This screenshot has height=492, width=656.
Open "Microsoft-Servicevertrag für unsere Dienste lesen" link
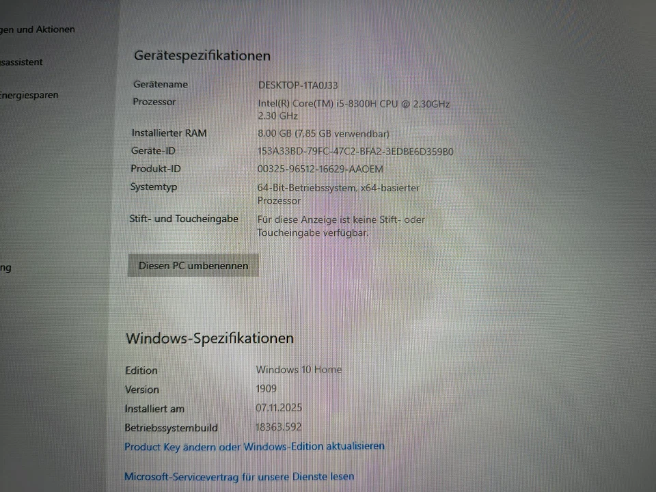point(238,476)
